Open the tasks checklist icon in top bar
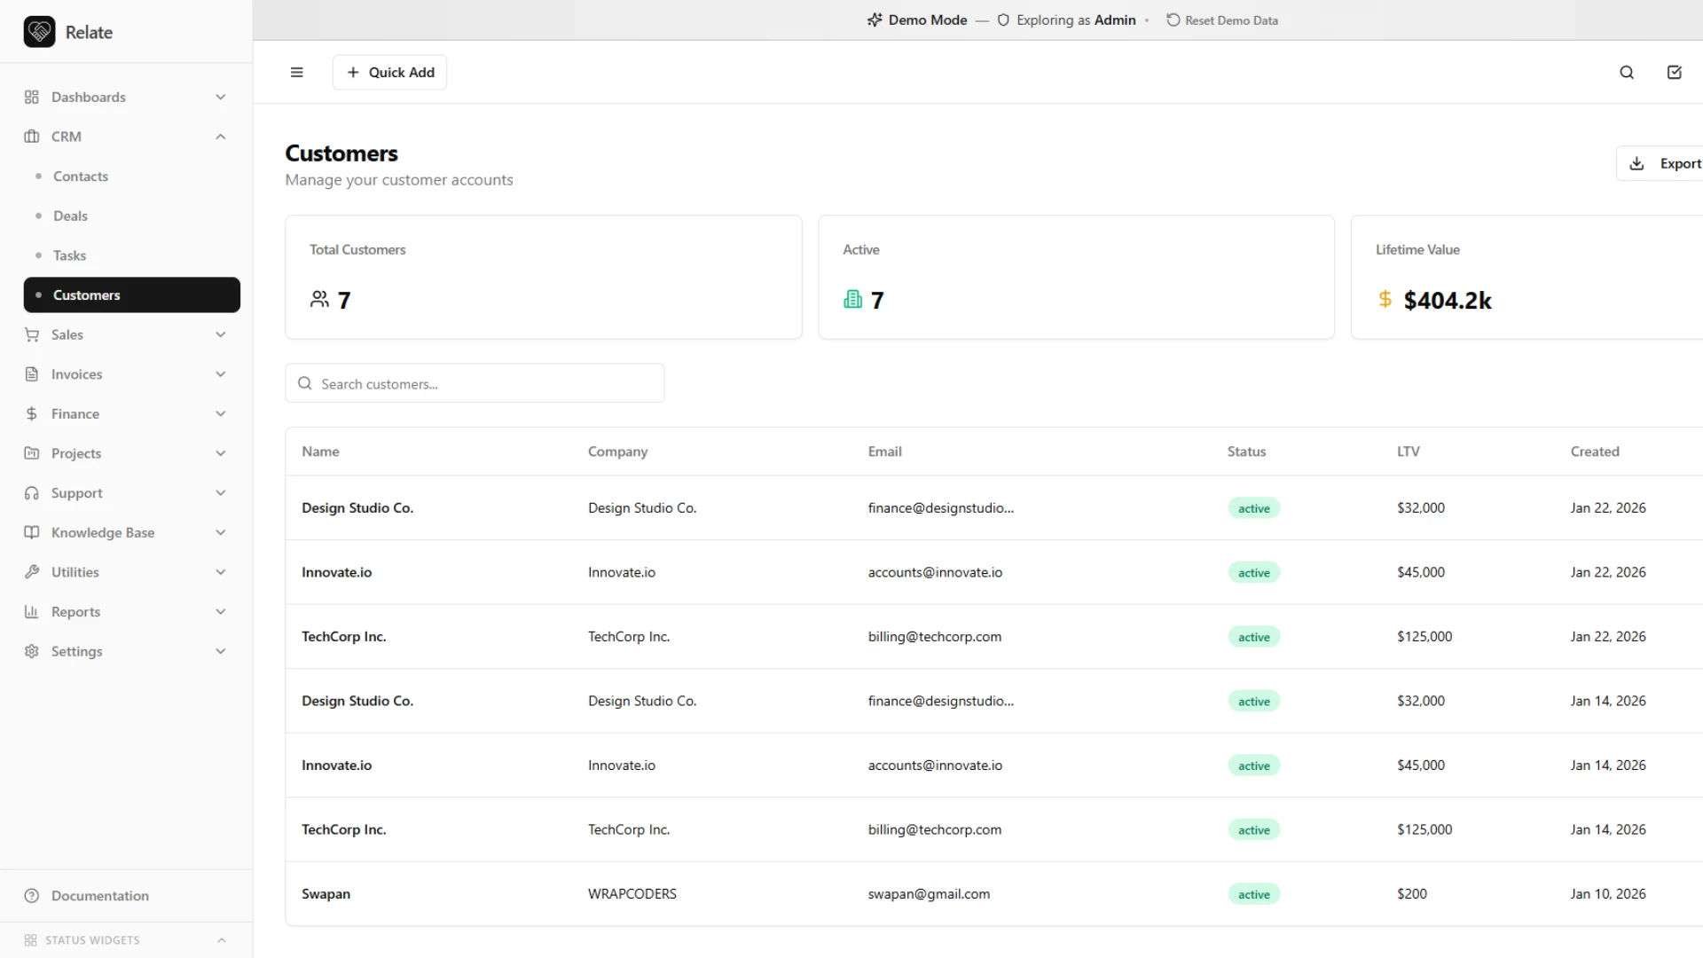Image resolution: width=1703 pixels, height=958 pixels. click(1675, 73)
